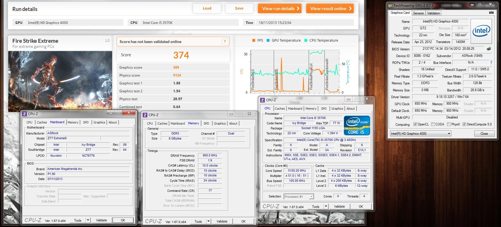Click the Save button
This screenshot has width=501, height=227.
[x=239, y=8]
